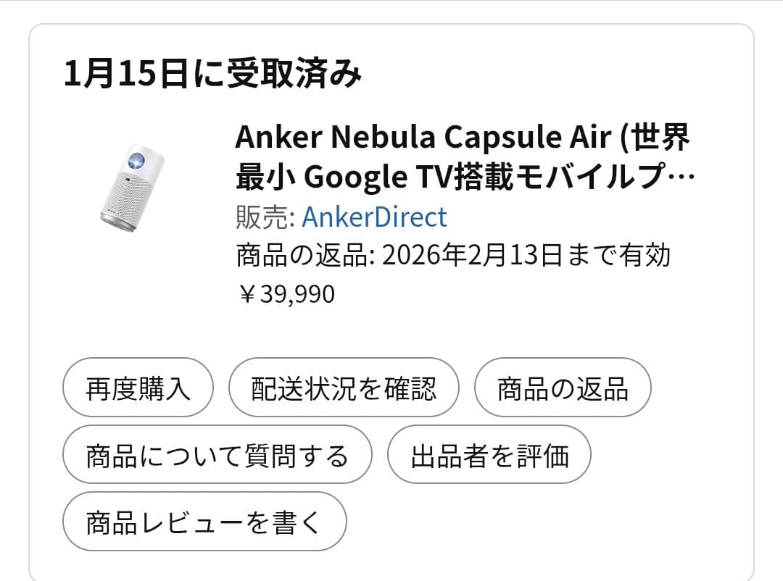Check delivery status of the order
Image resolution: width=783 pixels, height=581 pixels.
(x=344, y=388)
